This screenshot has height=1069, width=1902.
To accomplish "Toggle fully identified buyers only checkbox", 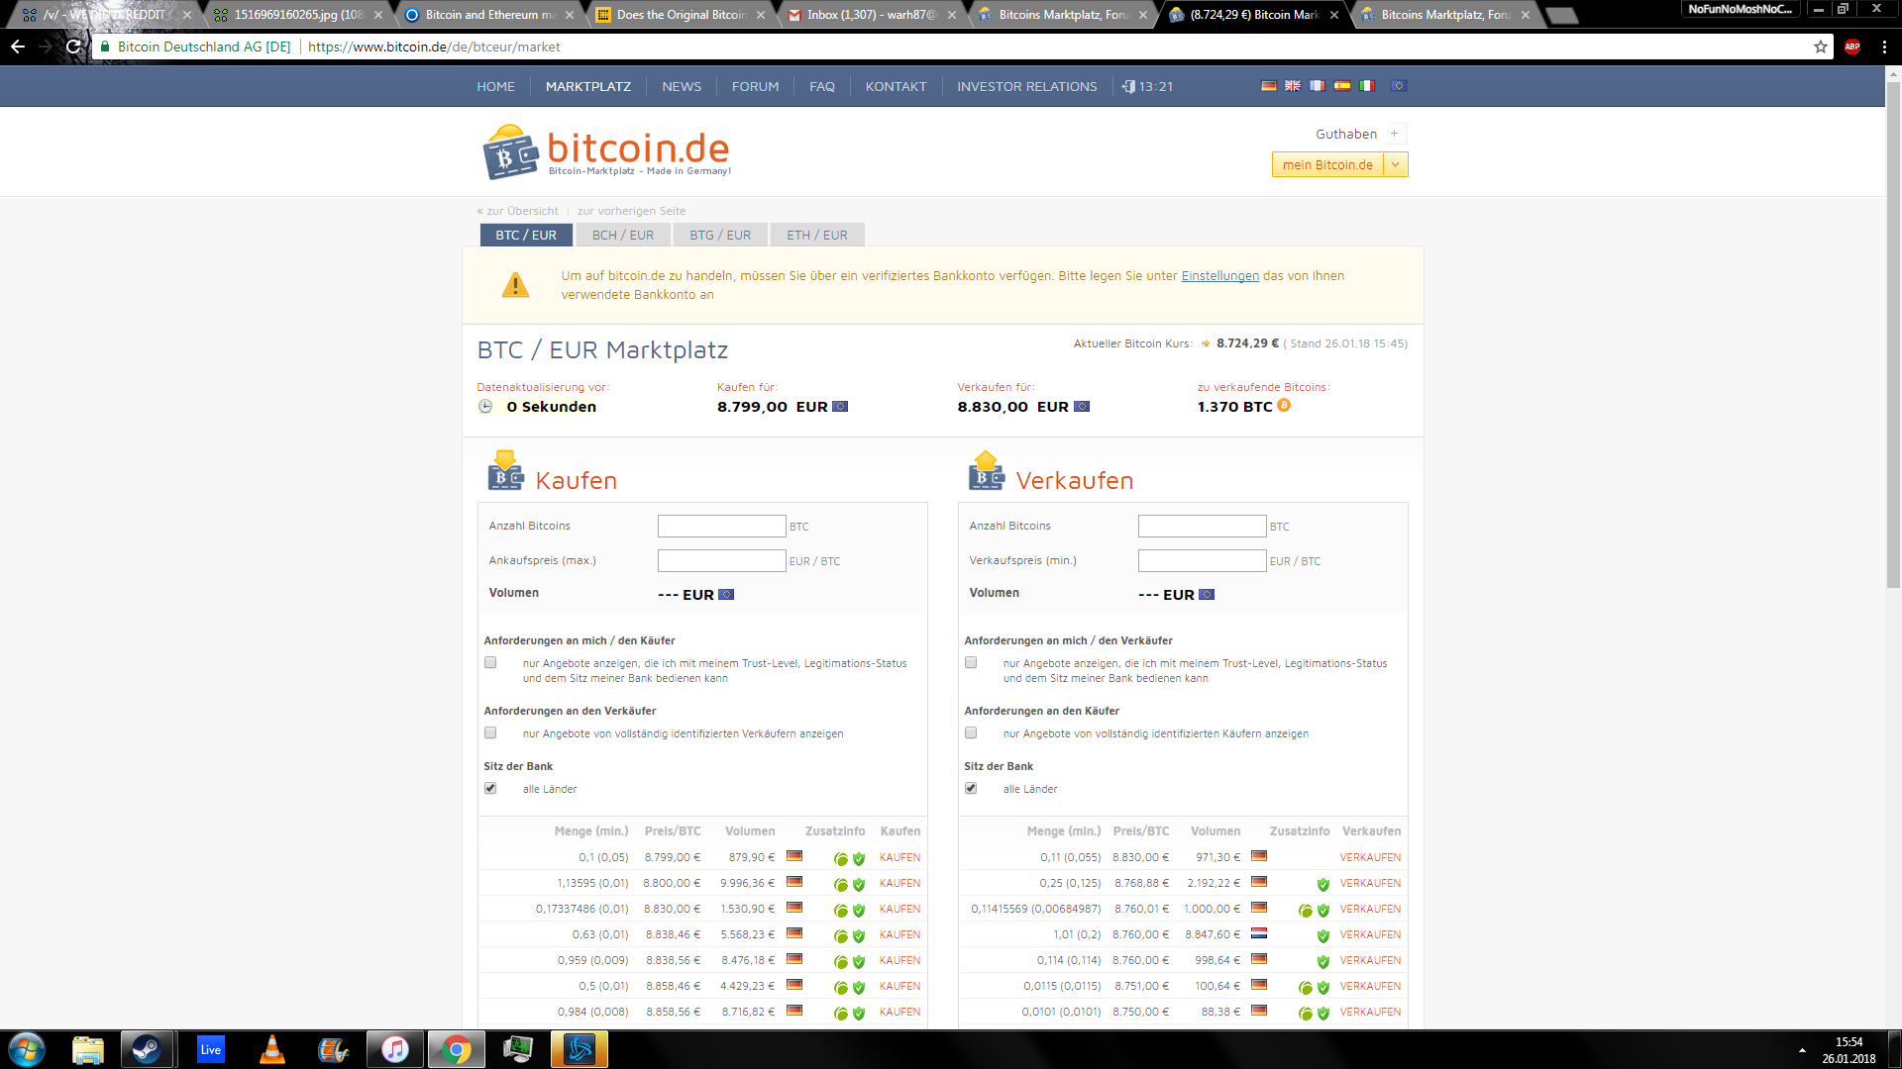I will point(971,732).
